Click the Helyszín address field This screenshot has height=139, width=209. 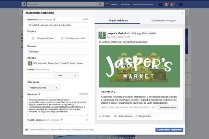[58, 63]
